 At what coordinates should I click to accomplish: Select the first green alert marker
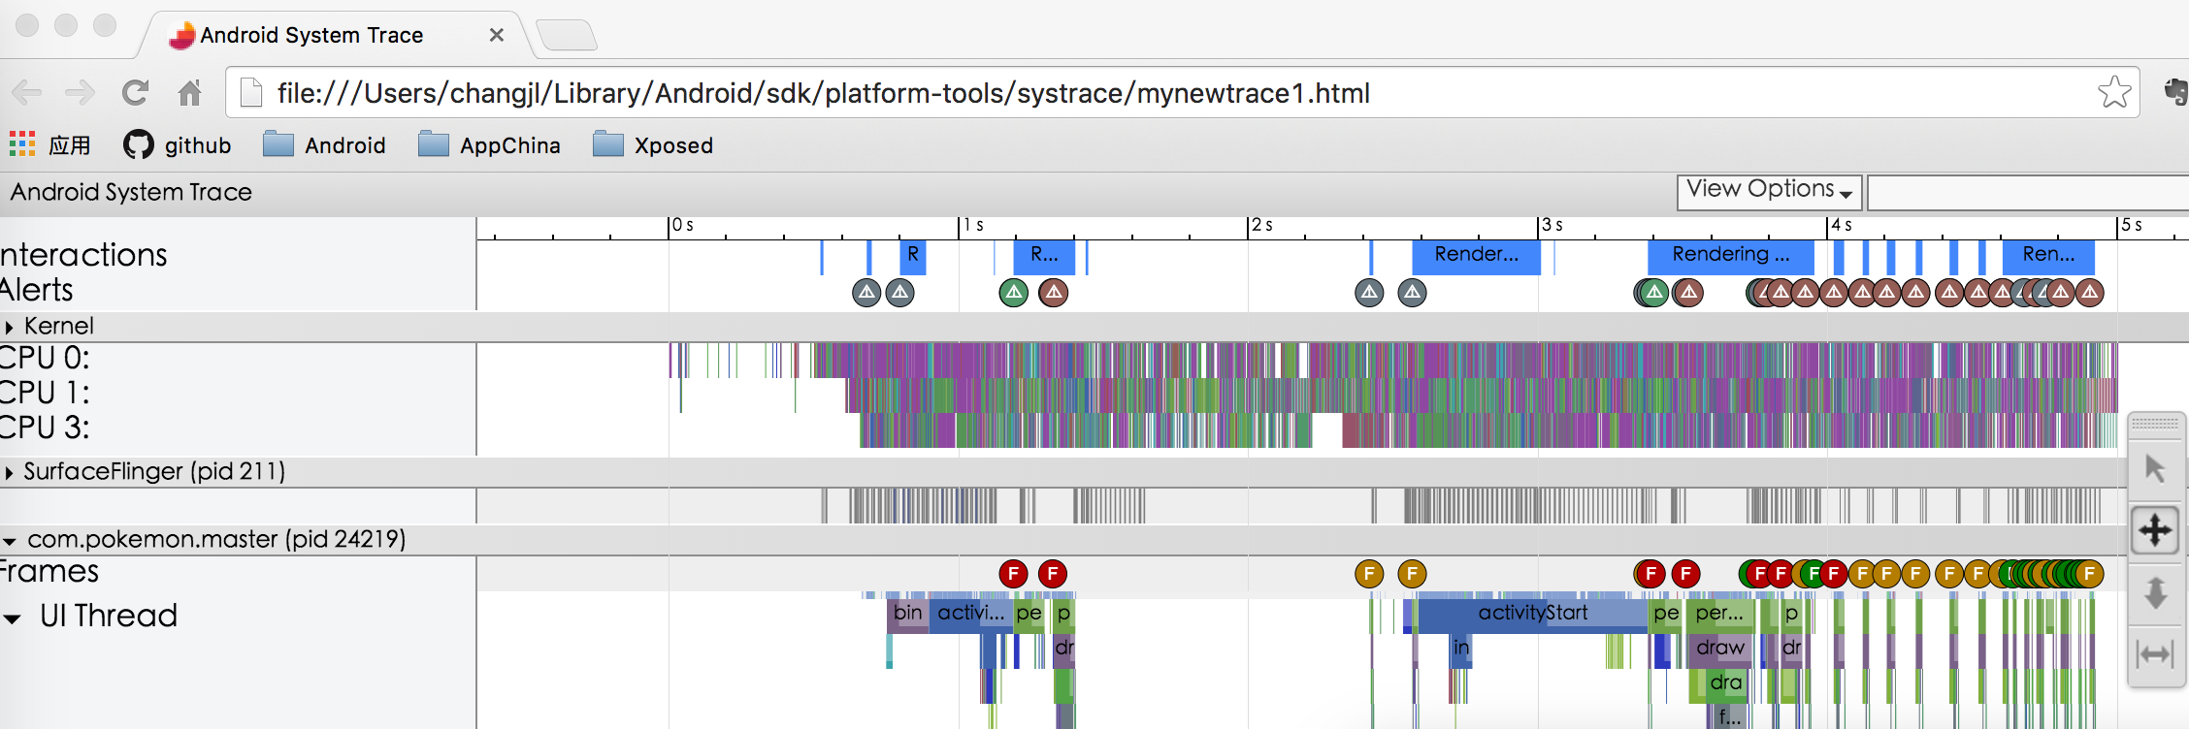tap(1014, 292)
